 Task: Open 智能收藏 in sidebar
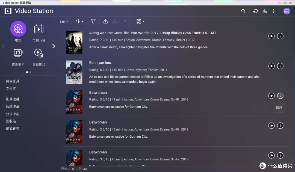(x=12, y=106)
